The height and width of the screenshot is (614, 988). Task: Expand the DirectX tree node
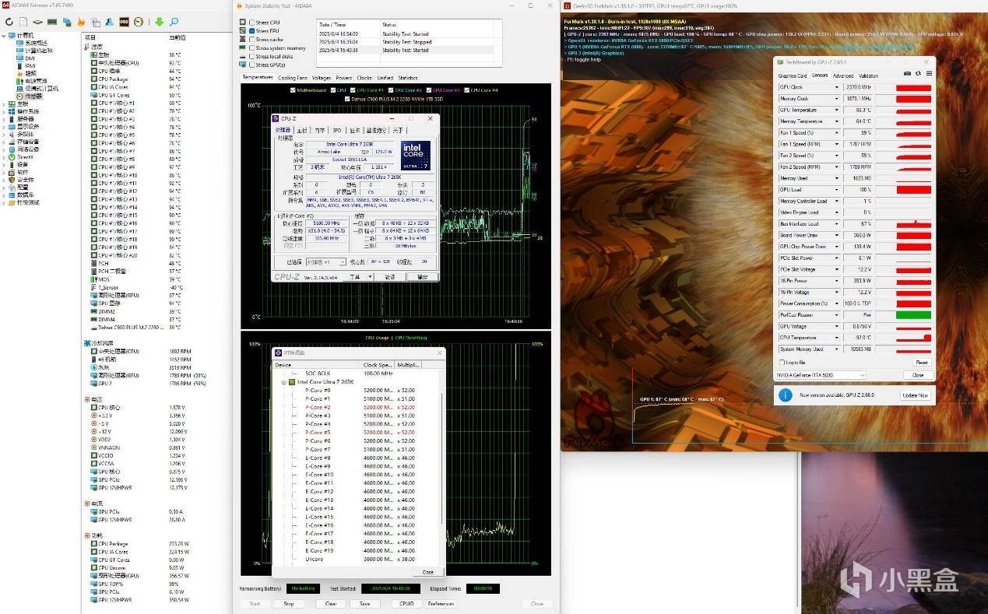coord(4,157)
